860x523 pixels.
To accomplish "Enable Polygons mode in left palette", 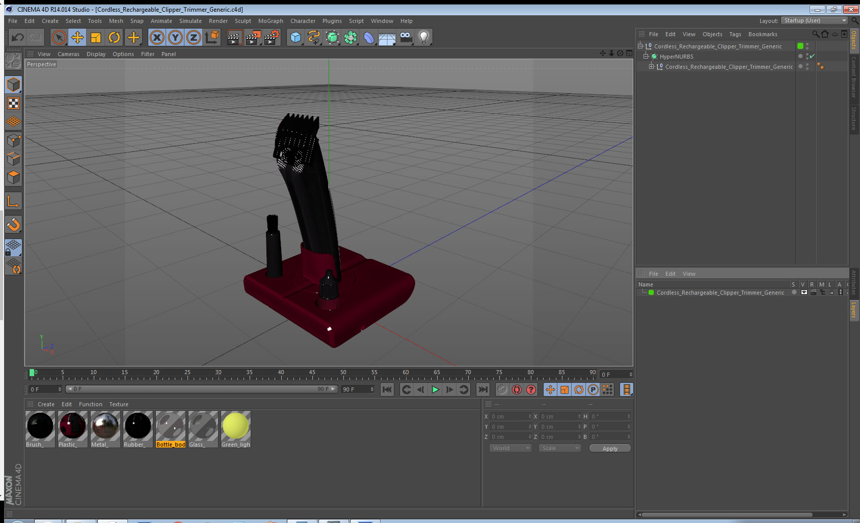I will (x=13, y=177).
